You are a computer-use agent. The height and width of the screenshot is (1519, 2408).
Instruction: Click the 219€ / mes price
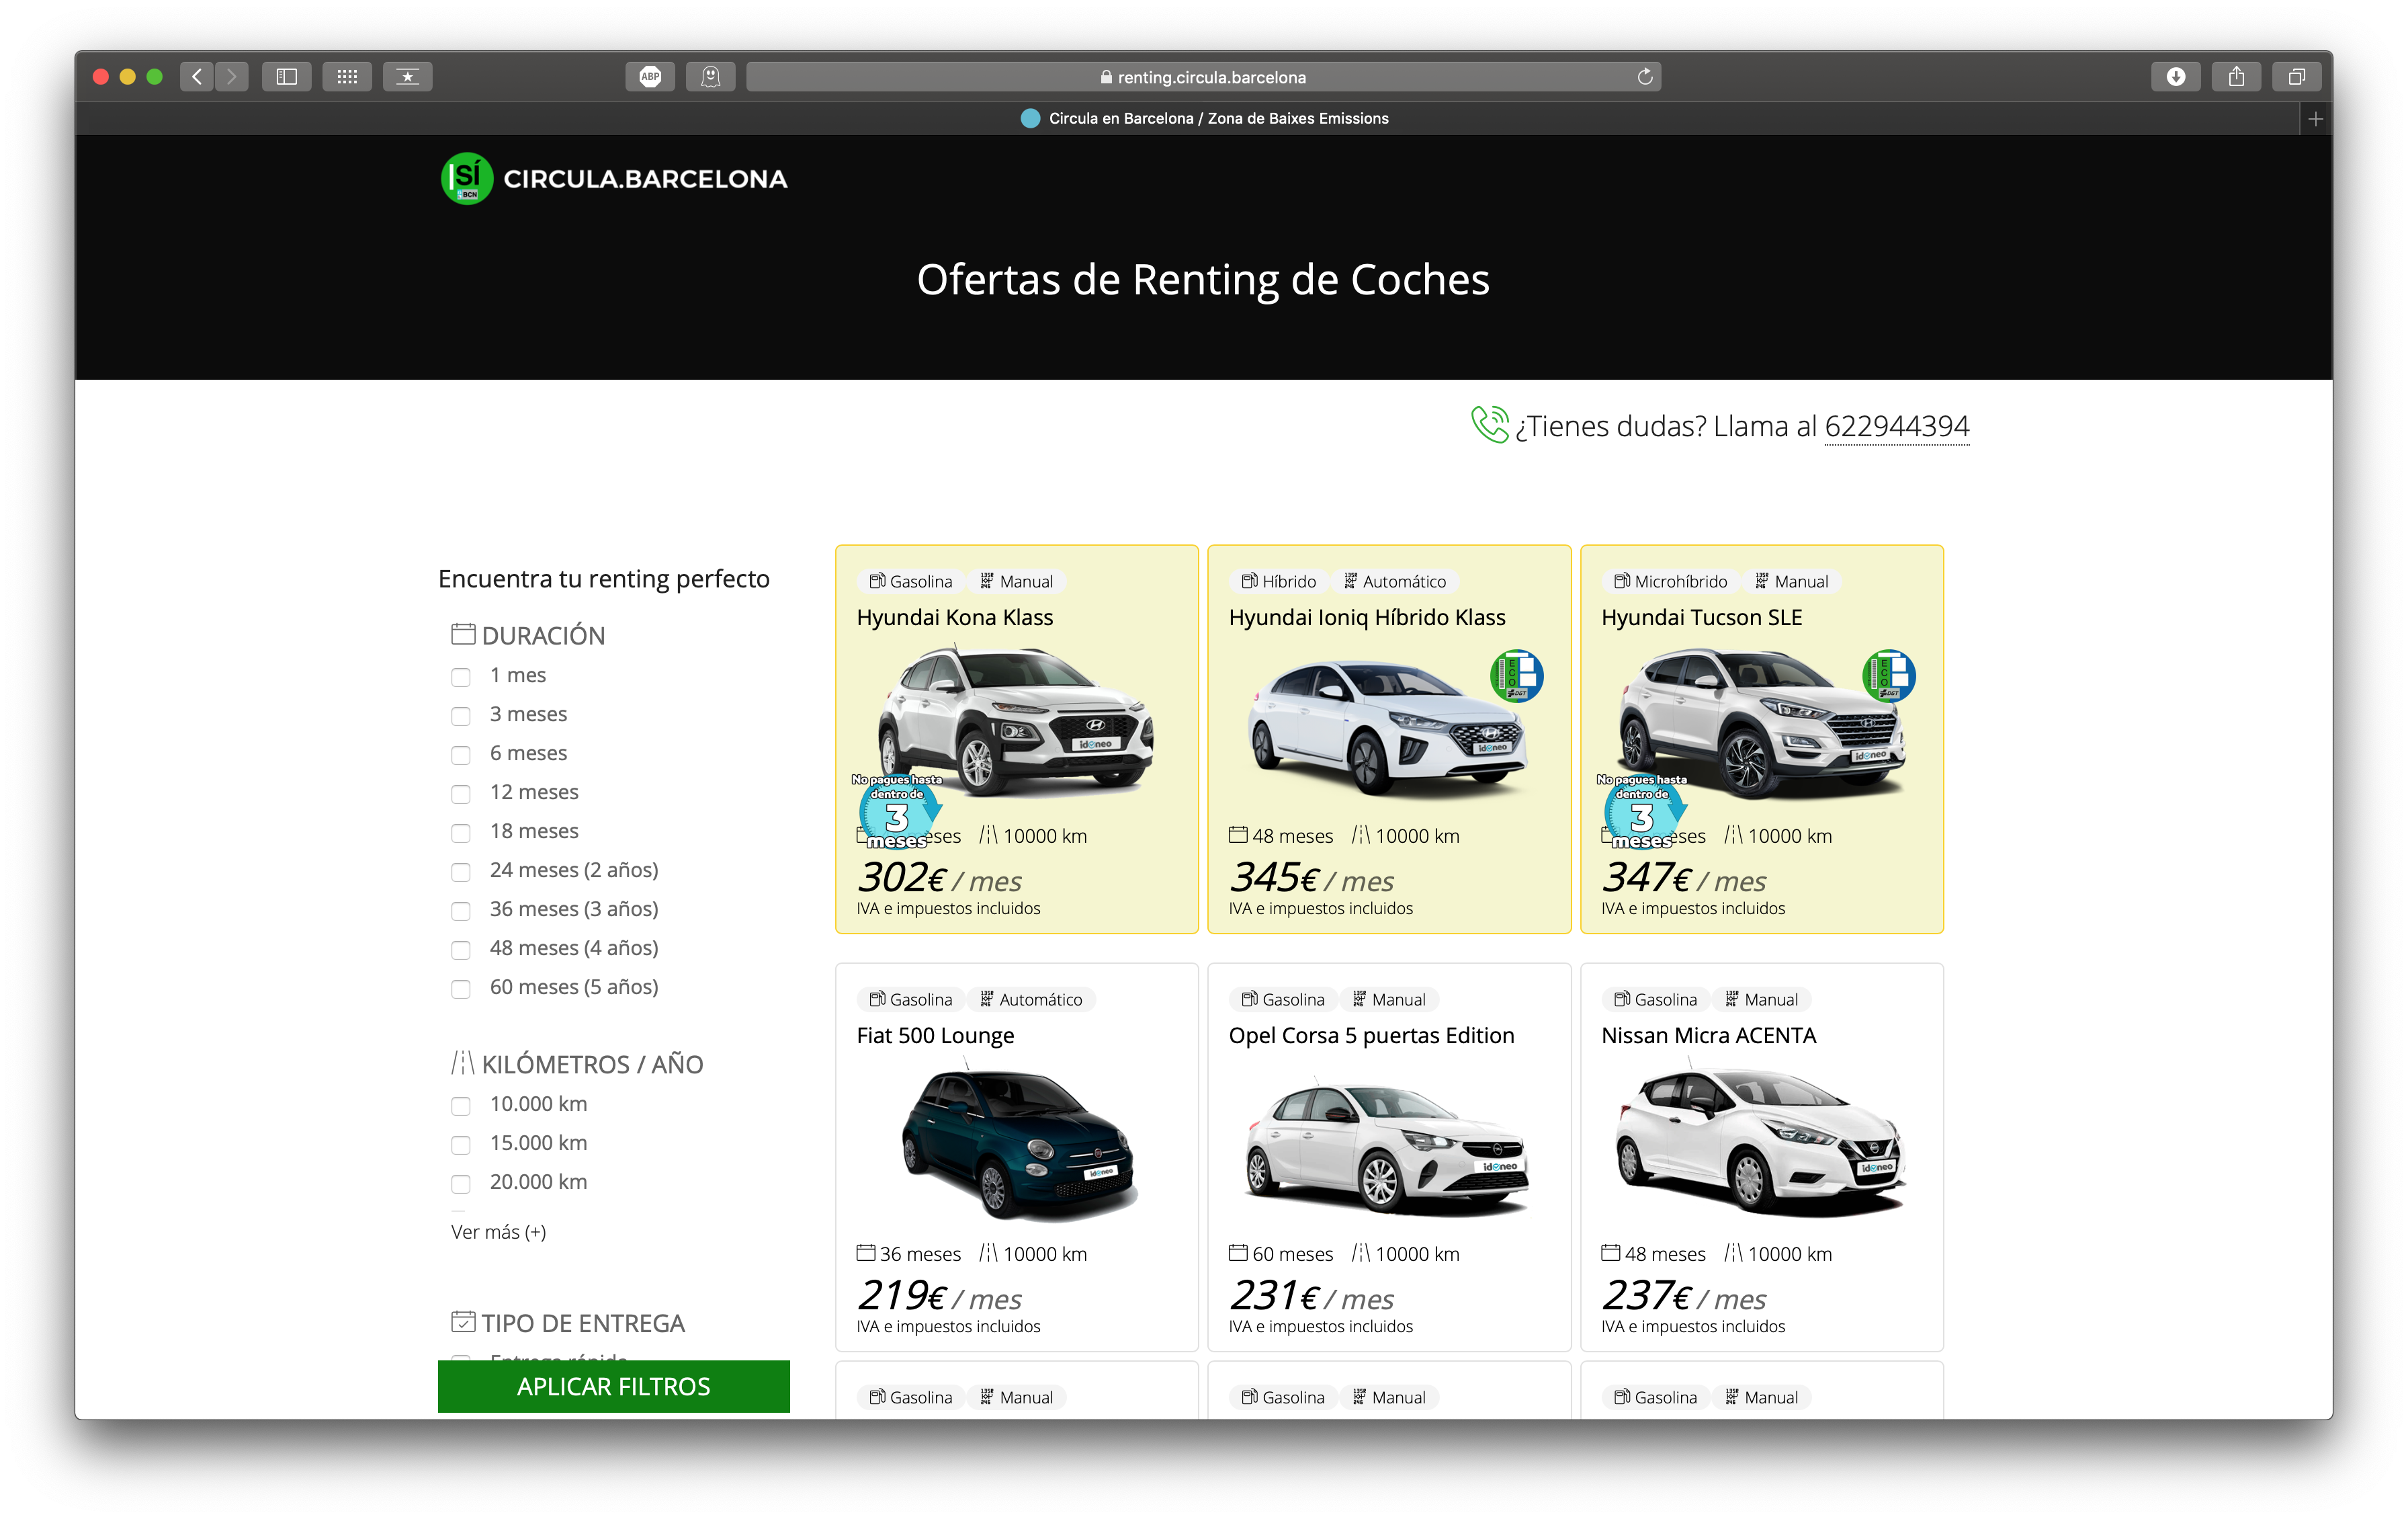(x=939, y=1296)
